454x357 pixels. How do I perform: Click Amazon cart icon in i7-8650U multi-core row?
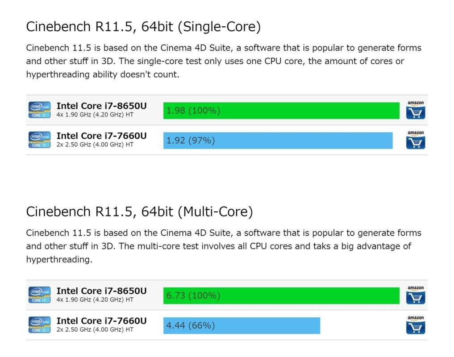(x=416, y=295)
